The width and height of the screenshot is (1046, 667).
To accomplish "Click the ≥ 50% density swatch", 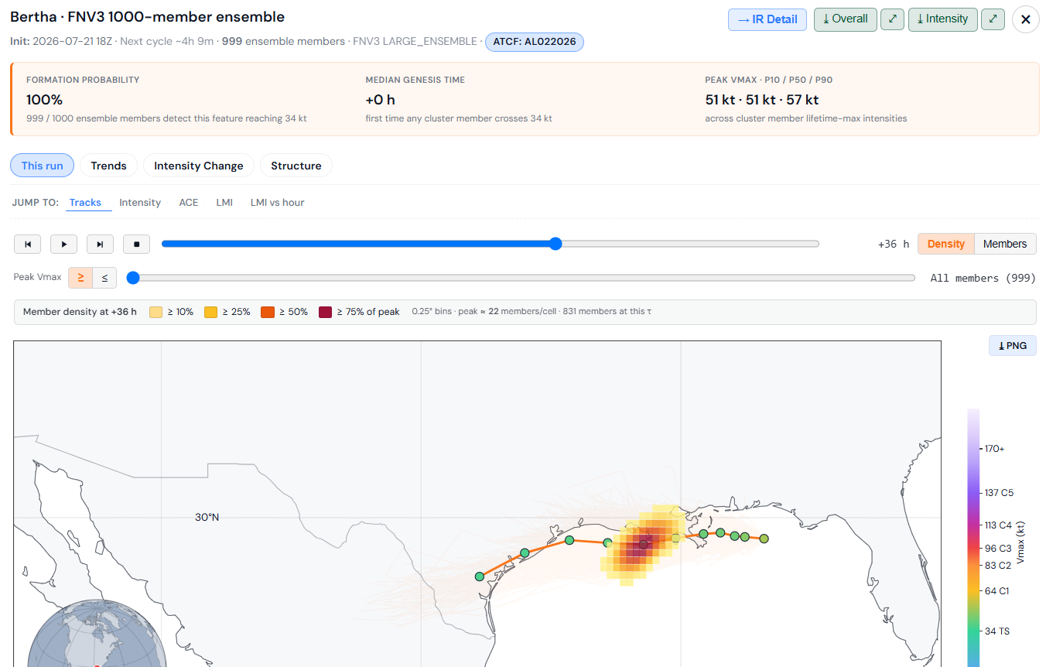I will tap(268, 312).
